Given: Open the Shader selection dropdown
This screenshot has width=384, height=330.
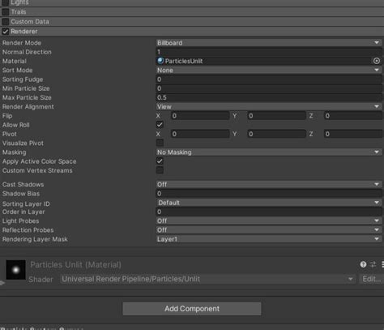Looking at the screenshot, I should [x=207, y=279].
